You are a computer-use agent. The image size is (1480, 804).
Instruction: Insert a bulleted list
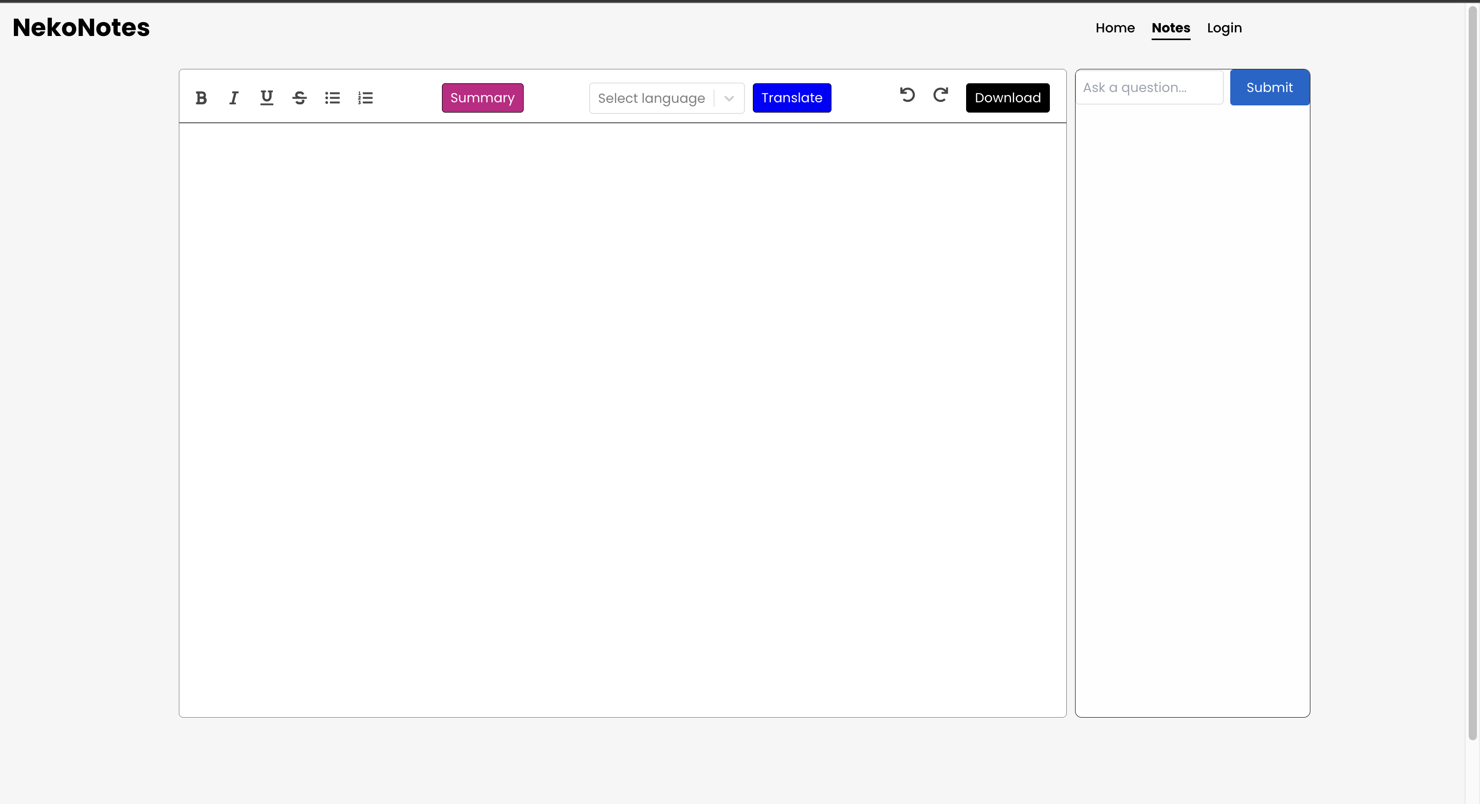(332, 98)
